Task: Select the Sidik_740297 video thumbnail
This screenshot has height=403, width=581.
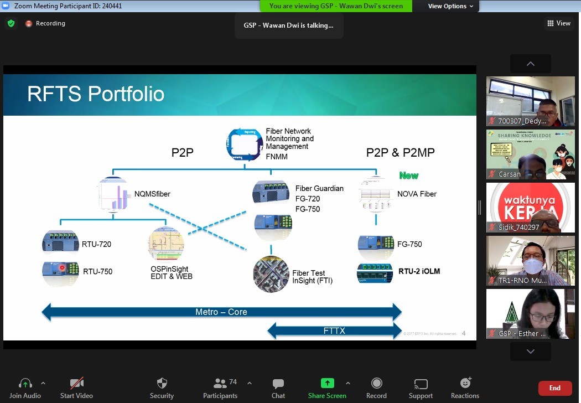Action: [x=531, y=207]
